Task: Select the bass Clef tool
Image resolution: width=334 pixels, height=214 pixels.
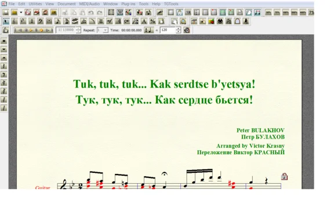Action: click(40, 21)
